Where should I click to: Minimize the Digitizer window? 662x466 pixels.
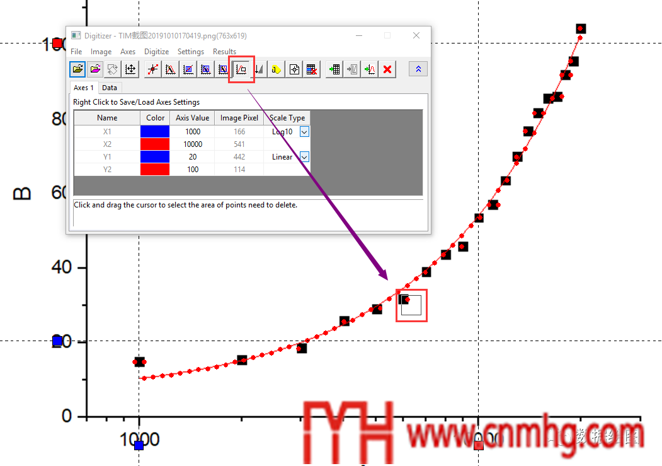click(x=359, y=36)
